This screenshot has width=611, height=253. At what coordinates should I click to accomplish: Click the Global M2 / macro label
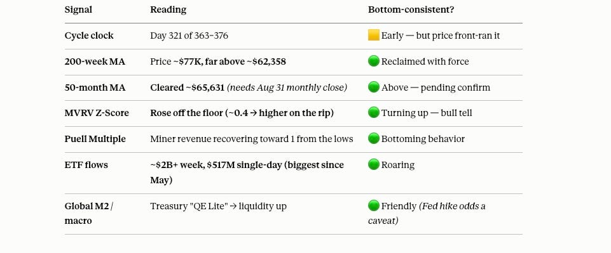[x=89, y=213]
